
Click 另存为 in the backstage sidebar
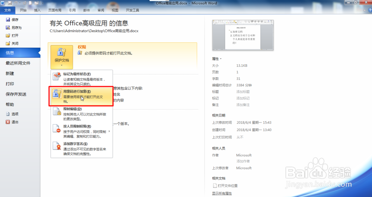14,27
